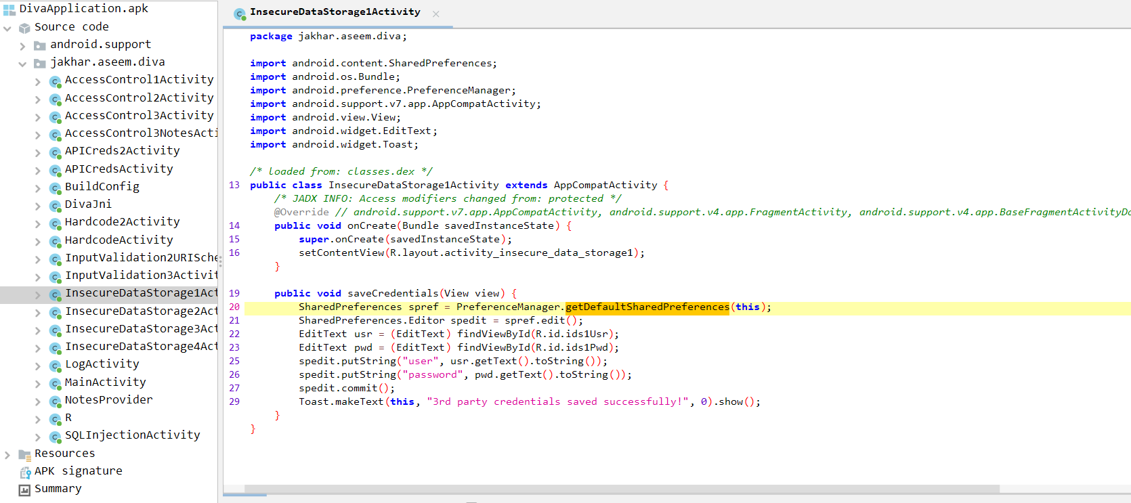Open NotesProvider class from the tree

pos(108,400)
